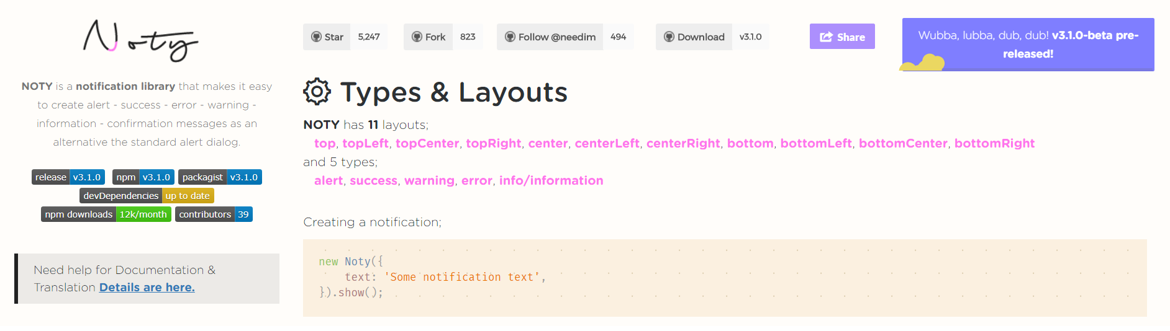
Task: Open the stargazers count 5,247
Action: (x=369, y=37)
